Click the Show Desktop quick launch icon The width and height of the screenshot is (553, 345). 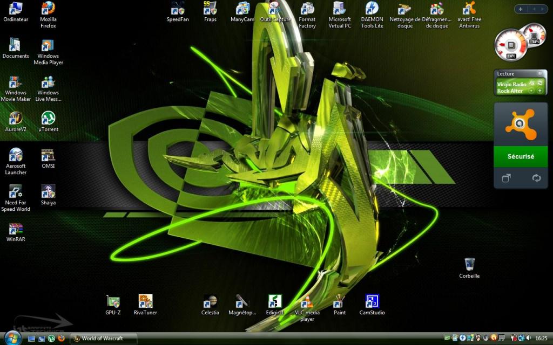[31, 339]
